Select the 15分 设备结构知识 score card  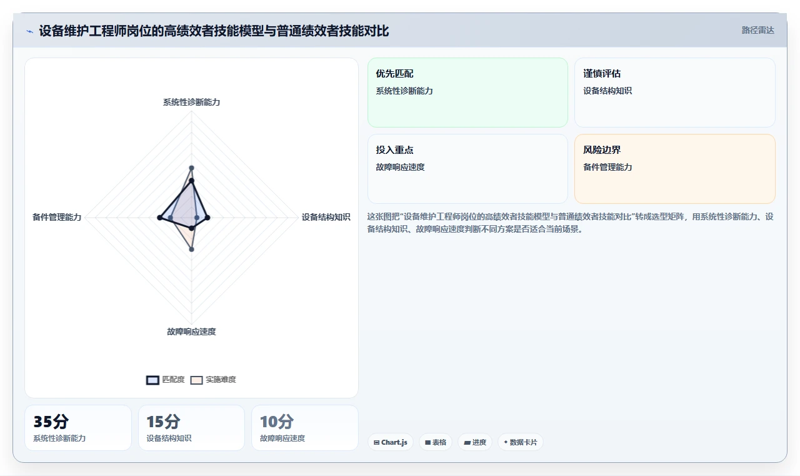(191, 428)
